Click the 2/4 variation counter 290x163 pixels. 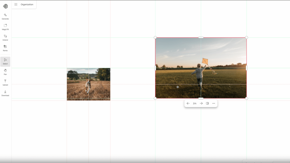click(195, 103)
